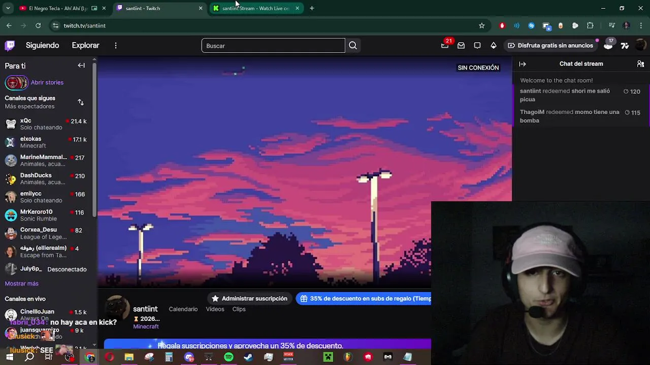Open Corxea_Desu channel in sidebar
The image size is (650, 365).
click(46, 233)
